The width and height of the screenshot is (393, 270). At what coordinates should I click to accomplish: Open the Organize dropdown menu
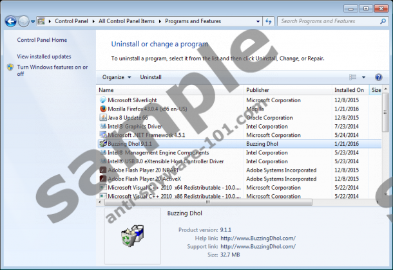tap(116, 77)
